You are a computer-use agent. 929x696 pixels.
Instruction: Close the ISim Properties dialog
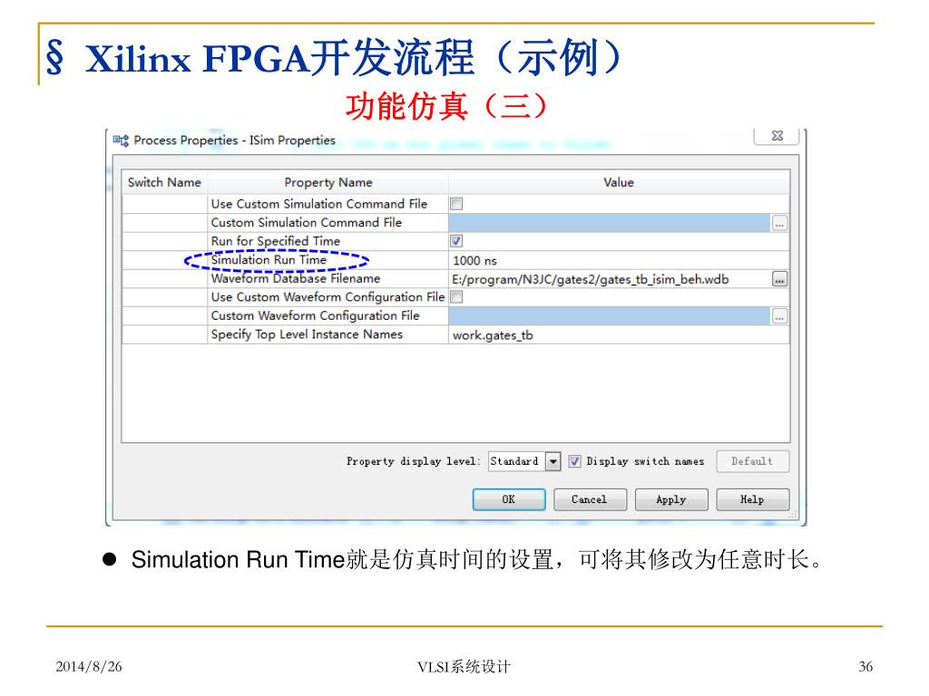tap(777, 136)
